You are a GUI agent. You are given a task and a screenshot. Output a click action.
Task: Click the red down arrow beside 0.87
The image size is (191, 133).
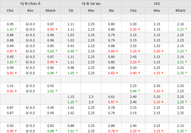[x=16, y=51]
